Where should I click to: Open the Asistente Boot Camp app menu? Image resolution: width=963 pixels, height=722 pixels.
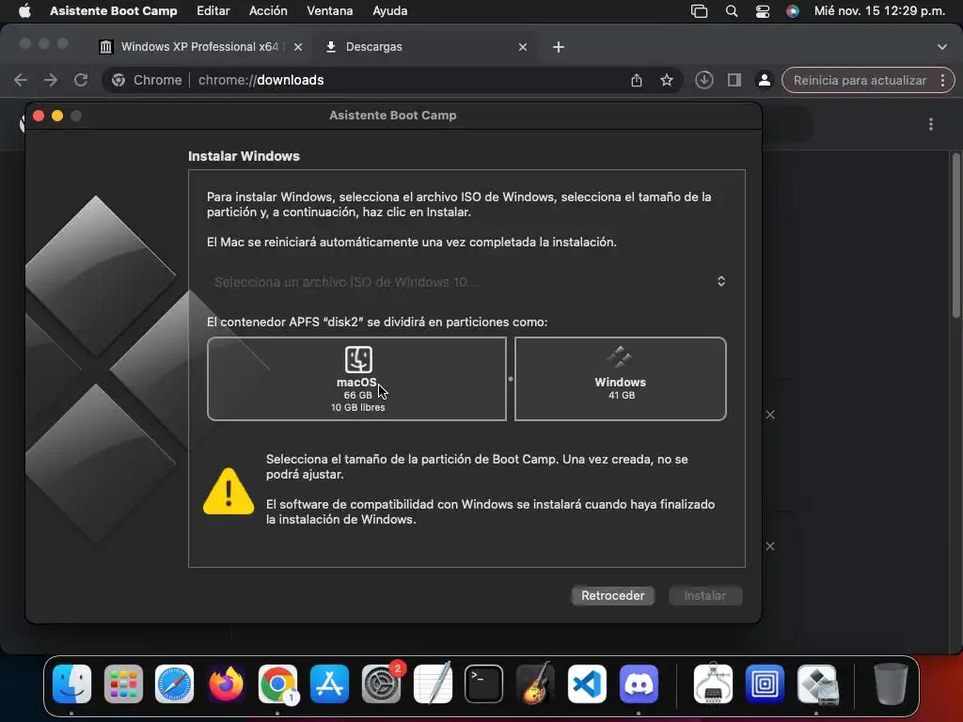point(114,11)
